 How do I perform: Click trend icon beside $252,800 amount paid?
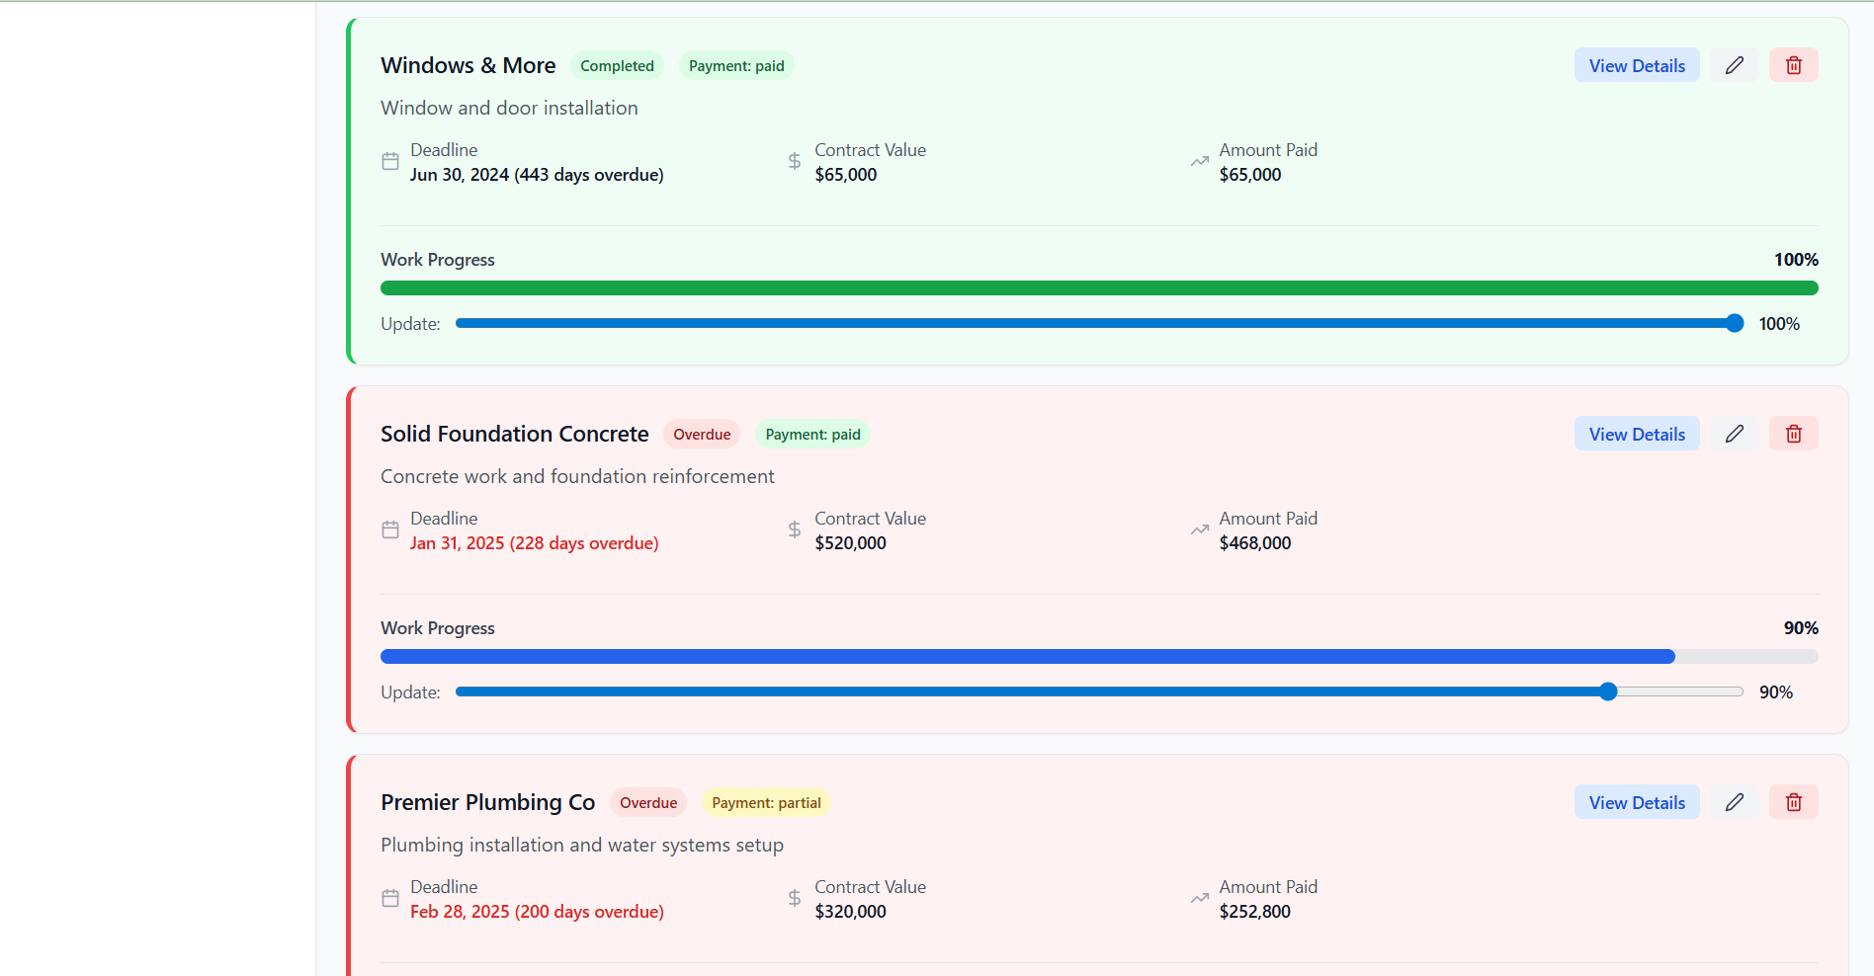1199,899
